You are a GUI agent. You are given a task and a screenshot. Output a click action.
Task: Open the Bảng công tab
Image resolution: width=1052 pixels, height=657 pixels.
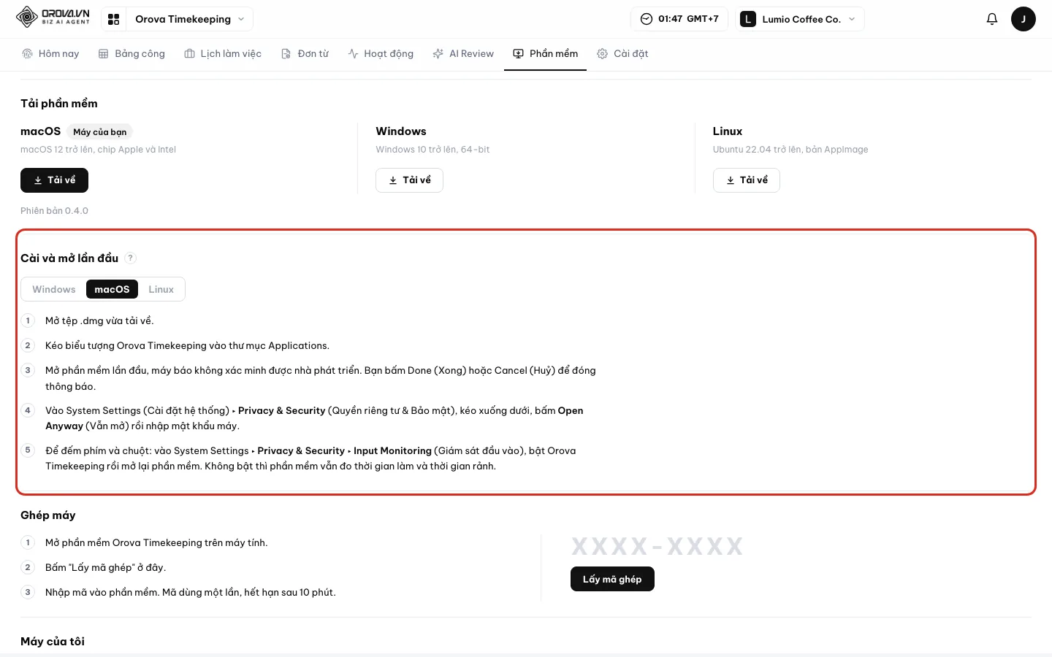tap(131, 53)
